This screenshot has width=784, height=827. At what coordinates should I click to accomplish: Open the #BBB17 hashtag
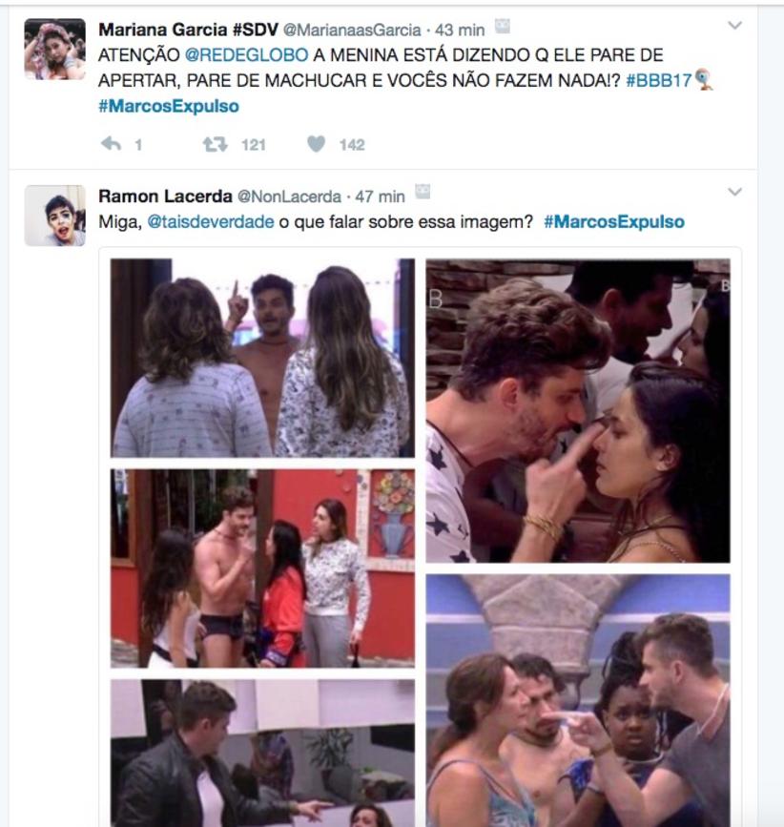(658, 80)
